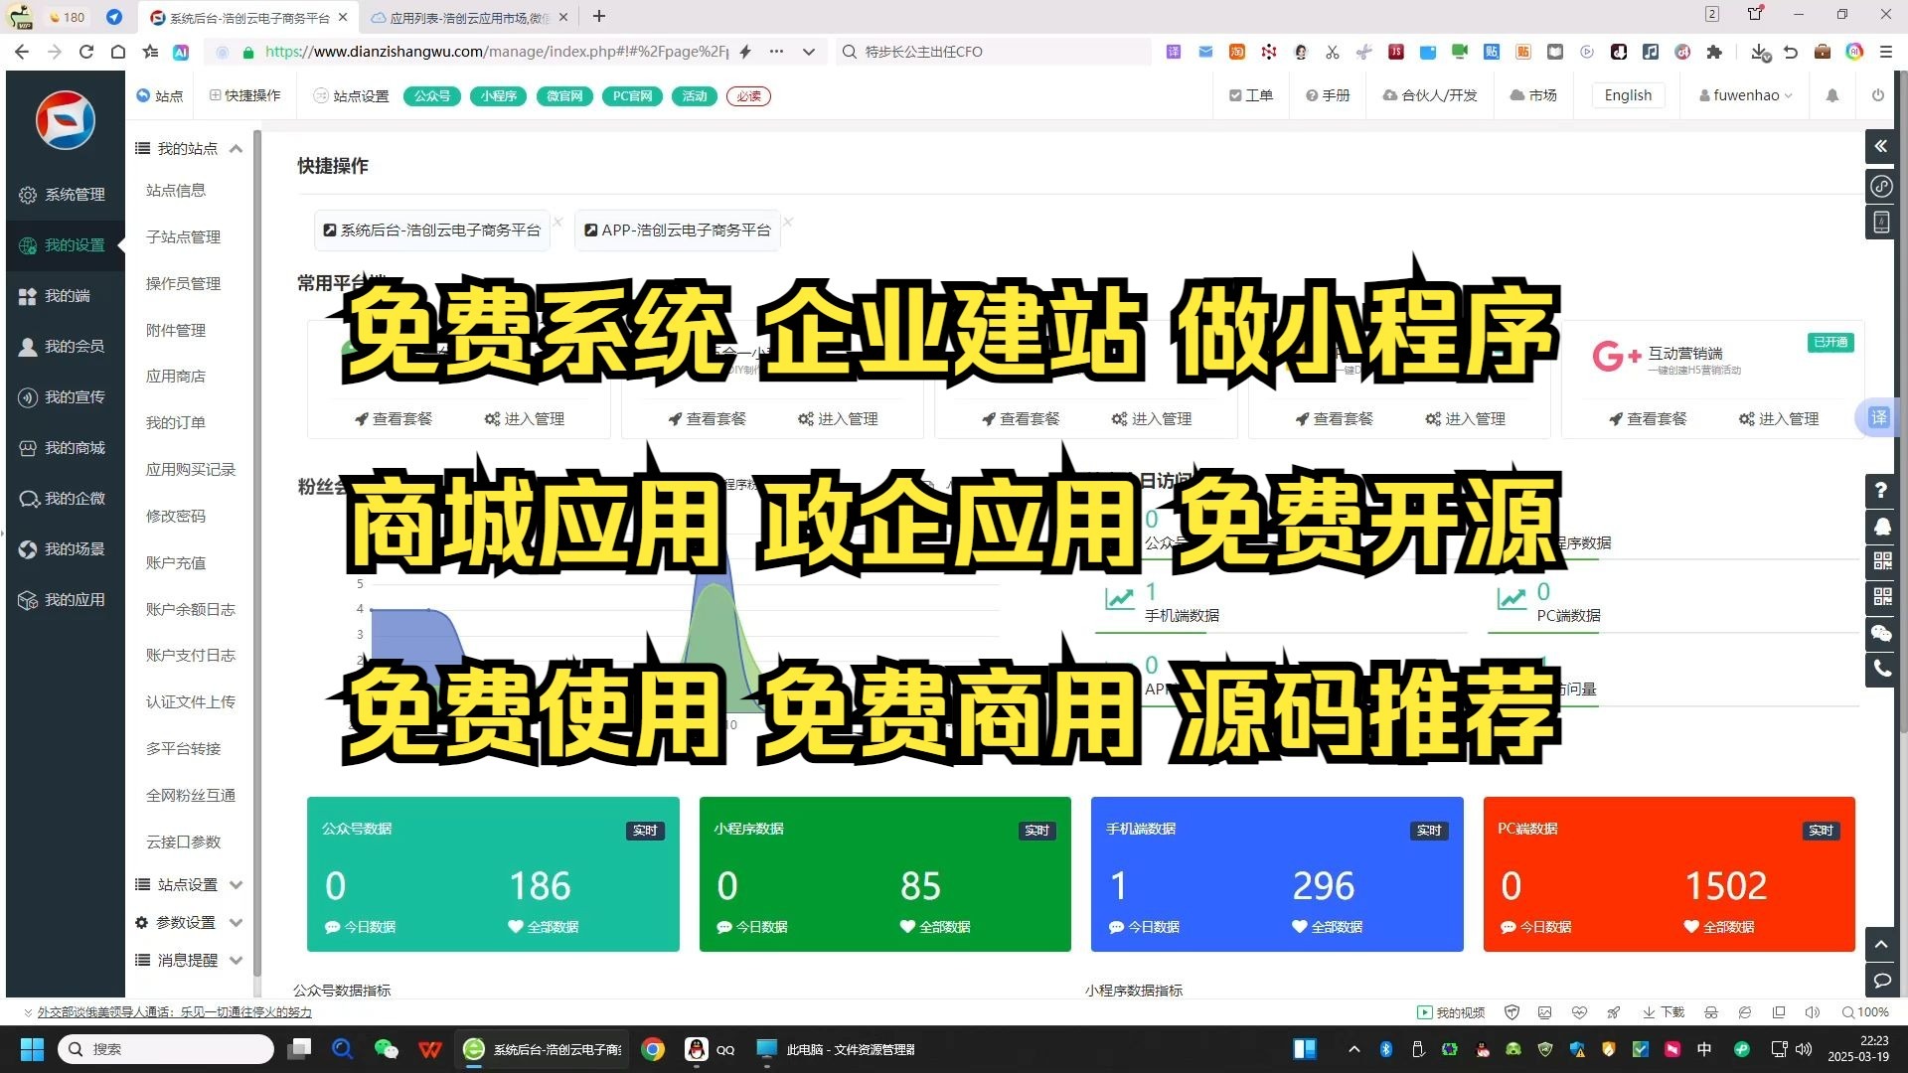Open the new browser tab button
1908x1073 pixels.
click(x=599, y=17)
